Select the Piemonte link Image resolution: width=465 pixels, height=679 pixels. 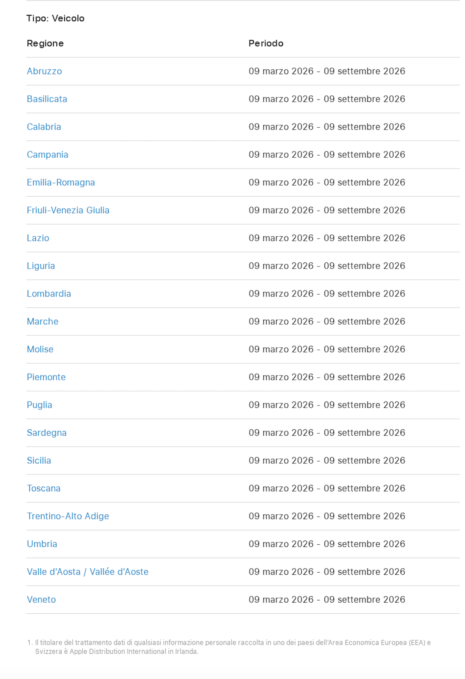(x=46, y=377)
